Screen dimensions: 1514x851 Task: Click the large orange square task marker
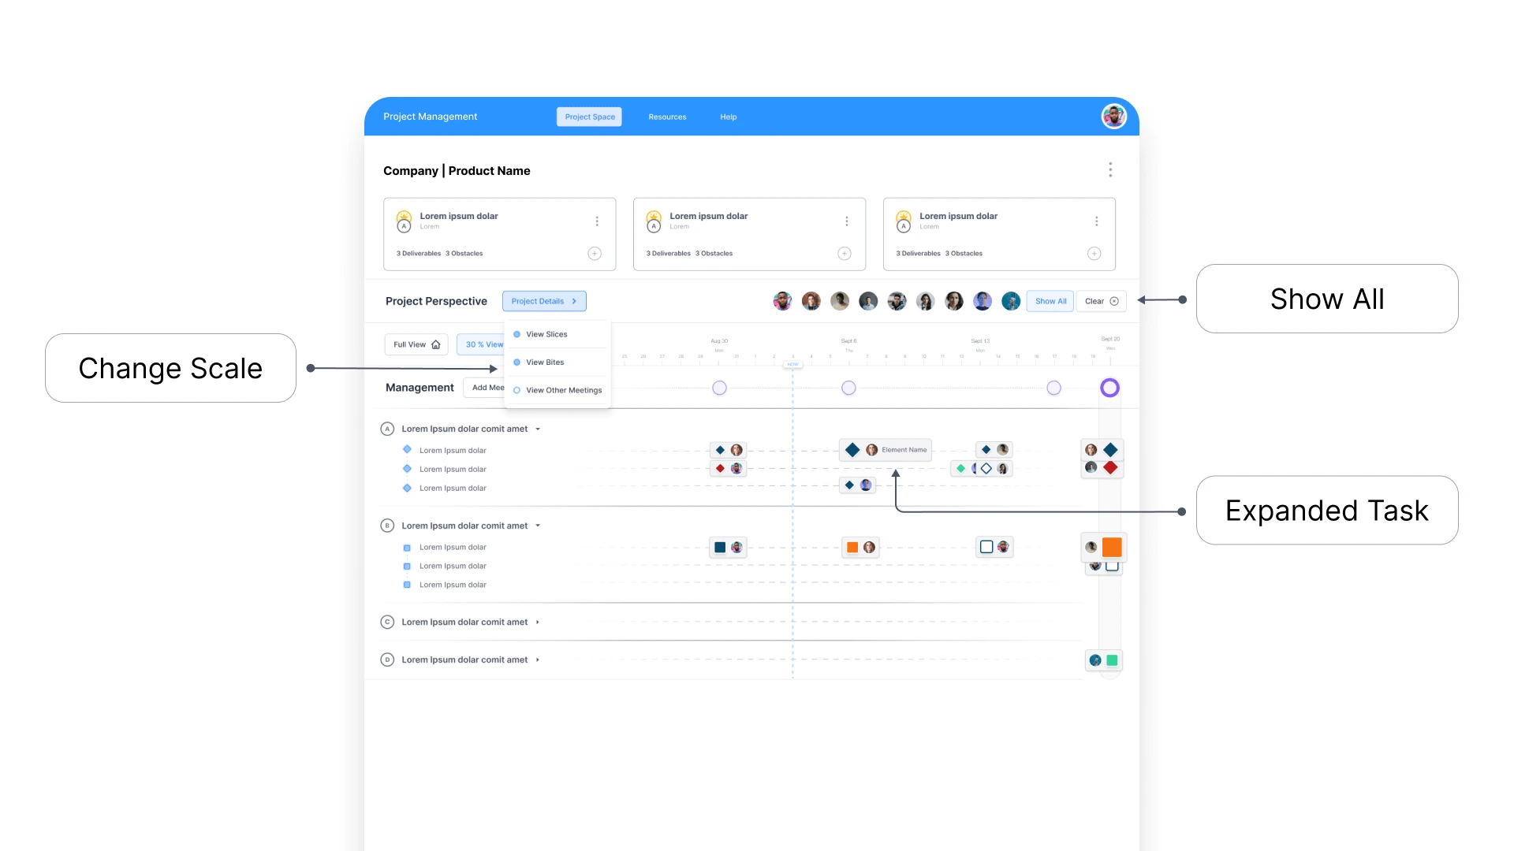1112,547
